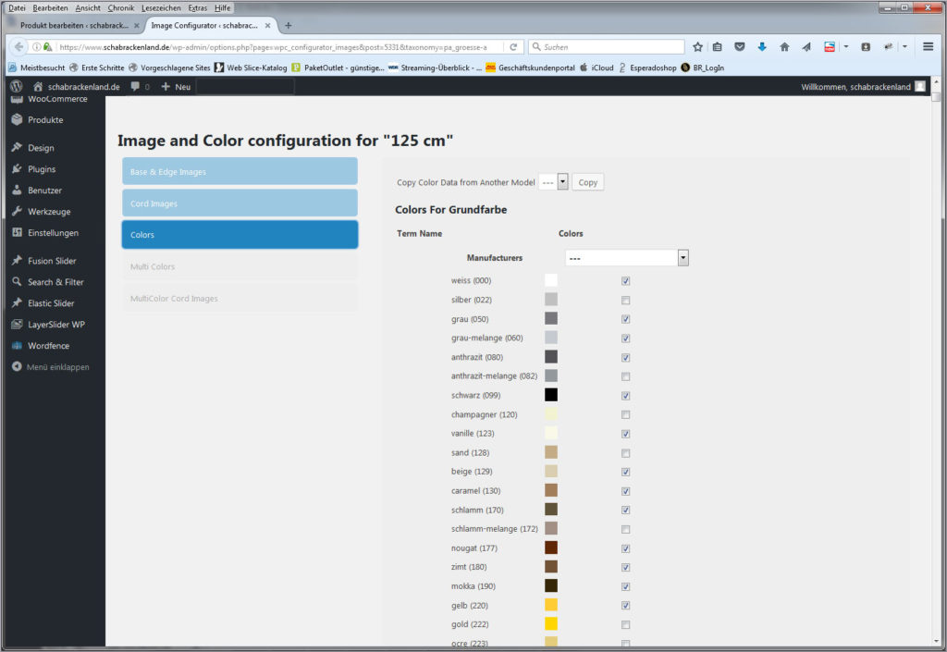Select the Base & Edge Images tab

pyautogui.click(x=240, y=171)
